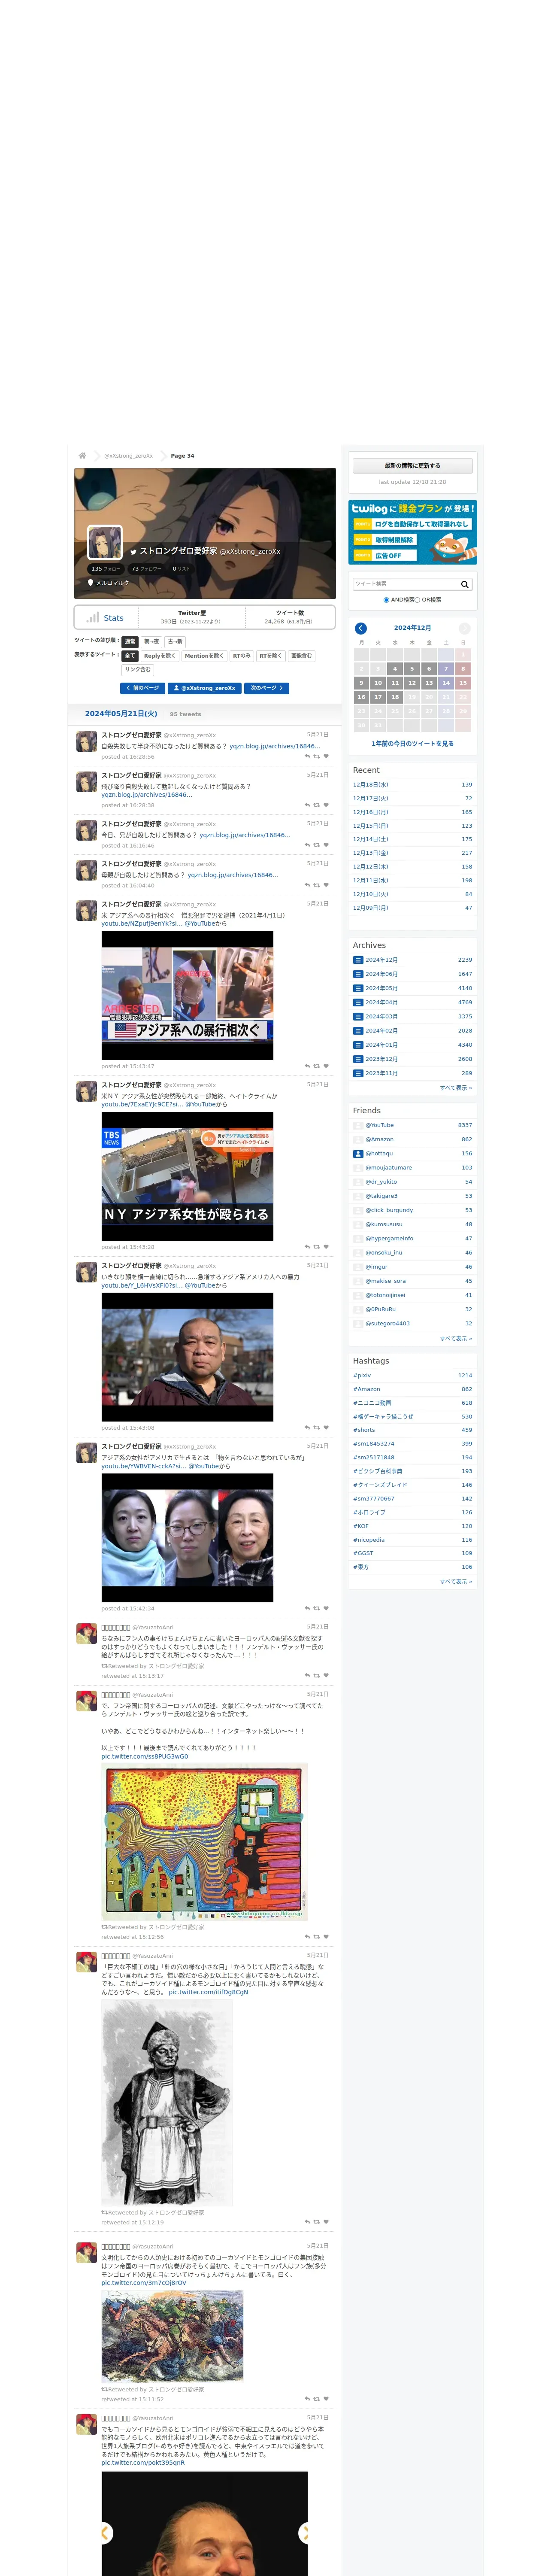
Task: Open archive list icon for 2023年11月
Action: pos(358,1073)
